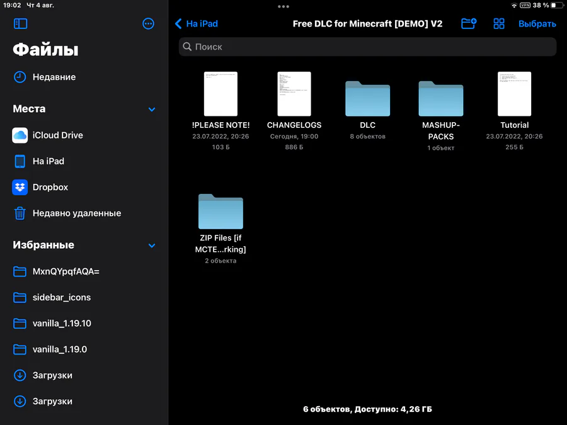The image size is (567, 425).
Task: Open Dropbox location
Action: pos(84,187)
